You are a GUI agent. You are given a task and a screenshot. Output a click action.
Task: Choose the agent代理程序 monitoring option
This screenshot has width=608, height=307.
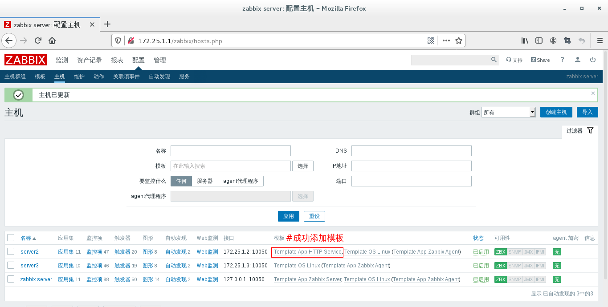[241, 181]
